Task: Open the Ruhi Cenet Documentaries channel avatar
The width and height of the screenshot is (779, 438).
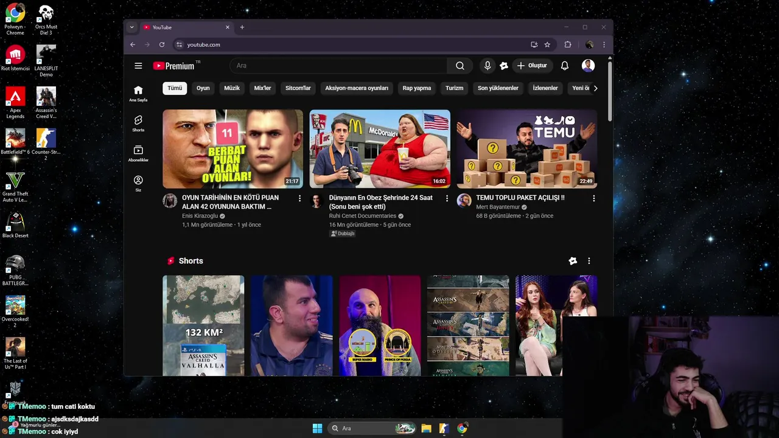Action: pyautogui.click(x=316, y=201)
